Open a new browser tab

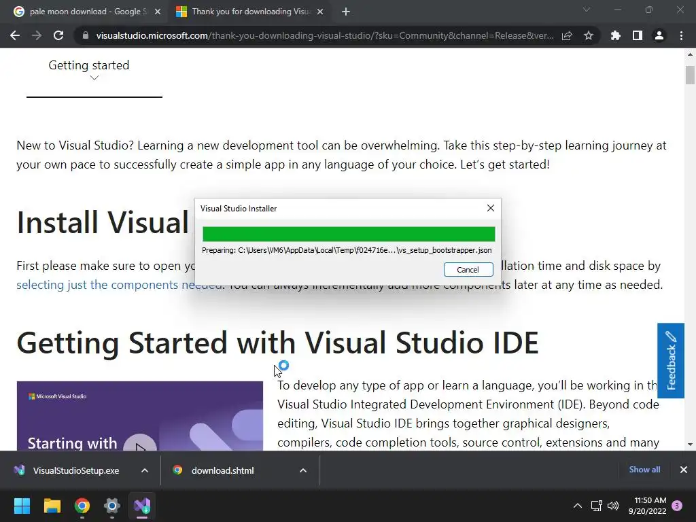pyautogui.click(x=346, y=12)
